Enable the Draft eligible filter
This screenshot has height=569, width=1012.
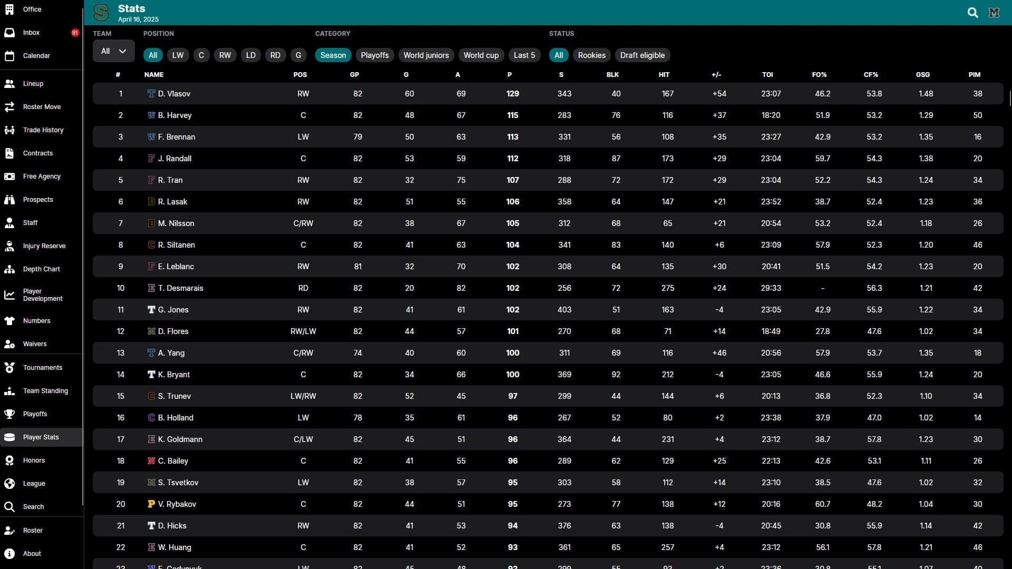[x=642, y=55]
